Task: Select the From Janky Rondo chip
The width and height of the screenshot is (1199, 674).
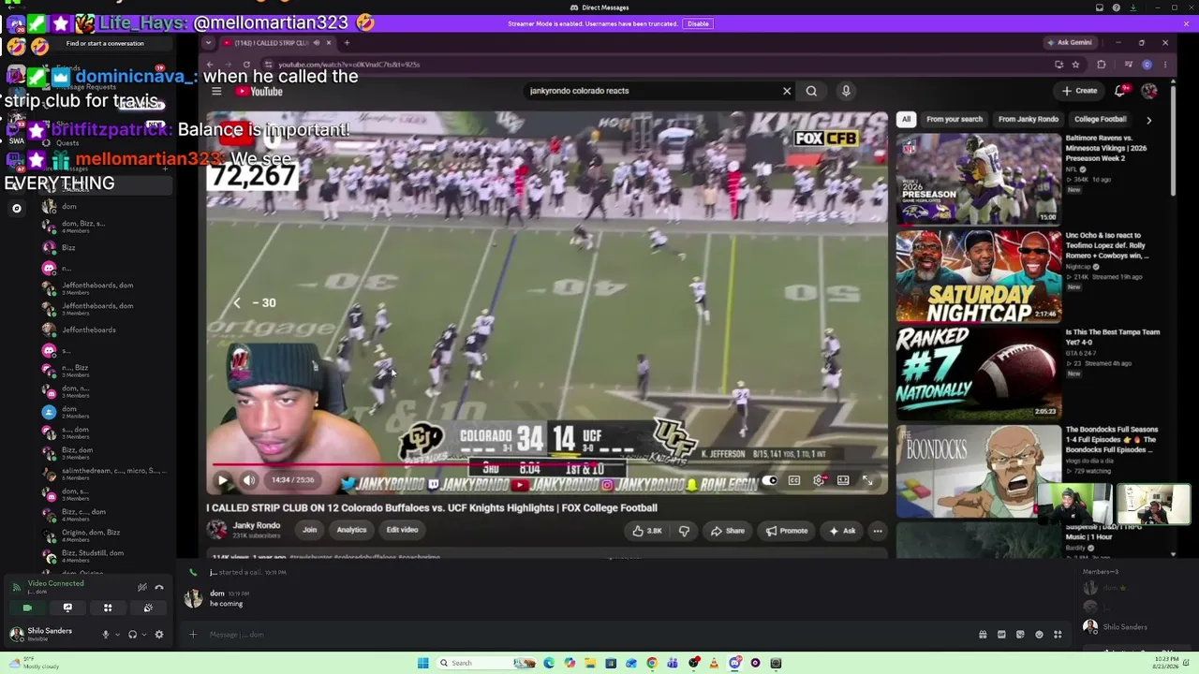Action: 1029,119
